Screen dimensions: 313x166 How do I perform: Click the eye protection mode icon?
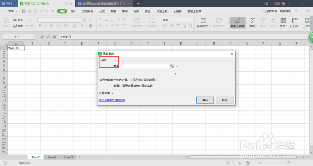click(248, 163)
